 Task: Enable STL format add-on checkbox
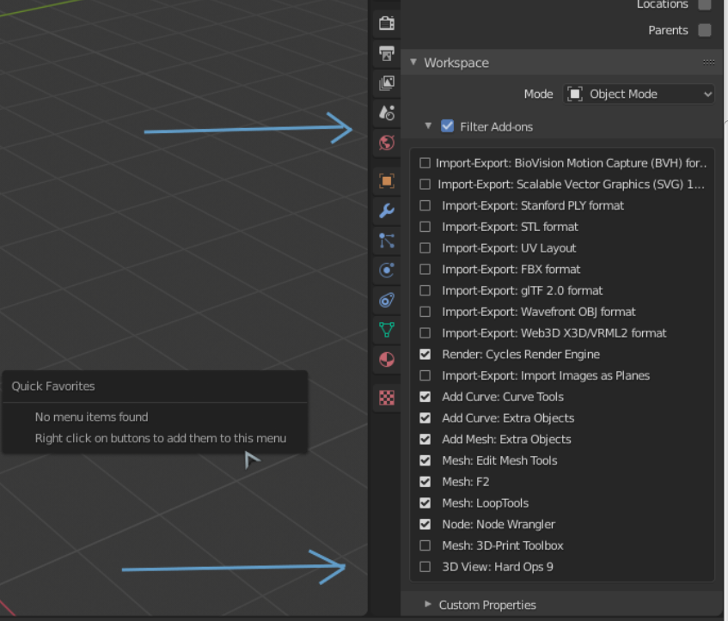click(x=425, y=227)
